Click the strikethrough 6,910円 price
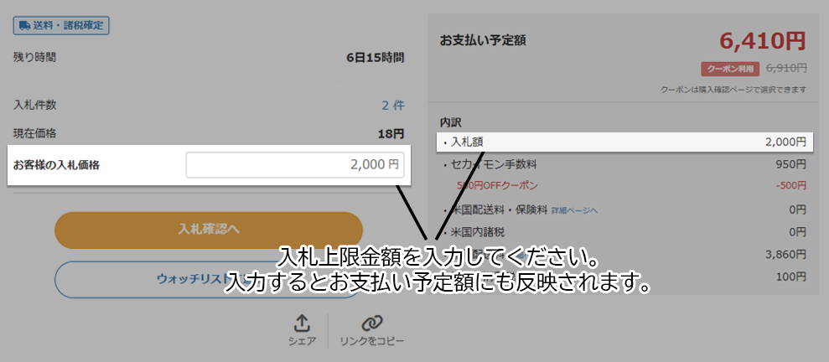The height and width of the screenshot is (362, 829). point(786,68)
